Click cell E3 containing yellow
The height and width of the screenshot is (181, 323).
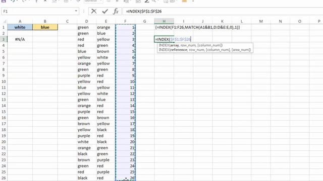[x=106, y=39]
